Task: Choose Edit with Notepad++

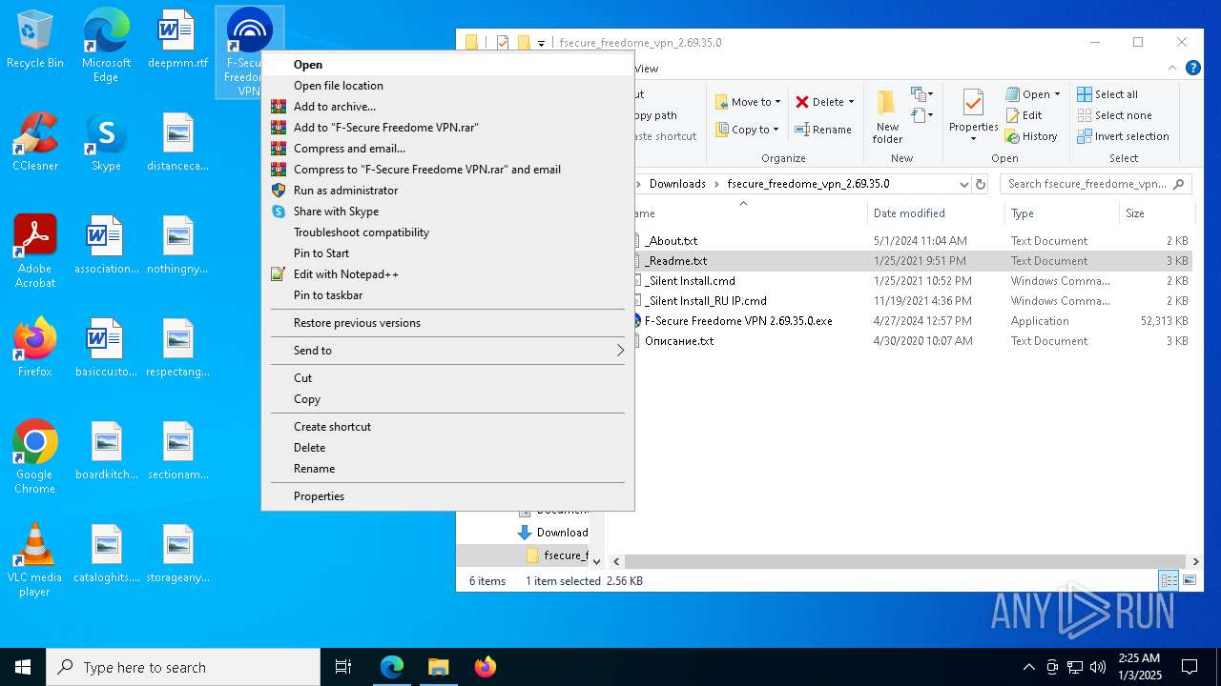Action: (447, 274)
